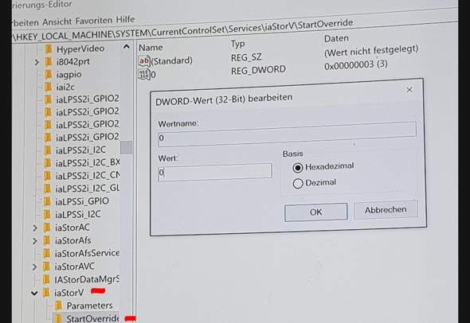Click the IAStorDataMgrSvc folder icon
This screenshot has width=470, height=323.
(x=46, y=279)
